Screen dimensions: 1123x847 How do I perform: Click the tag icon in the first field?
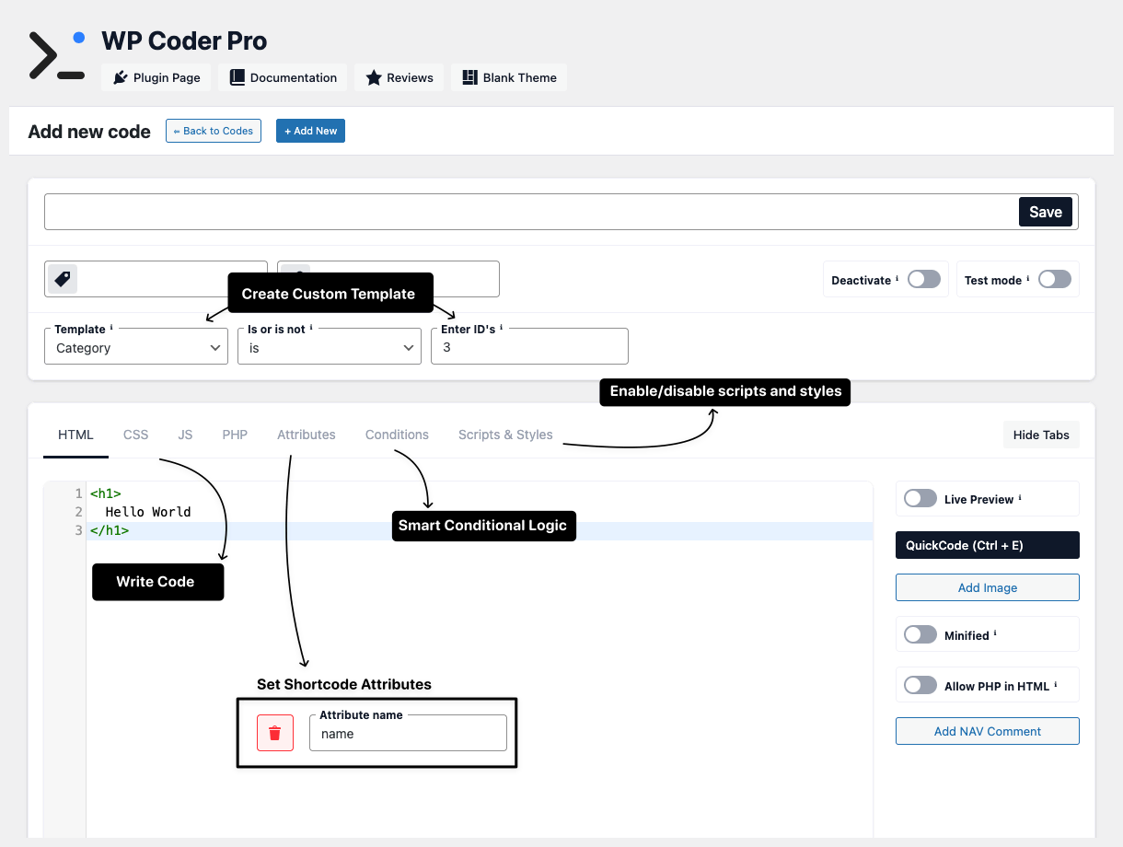[63, 279]
